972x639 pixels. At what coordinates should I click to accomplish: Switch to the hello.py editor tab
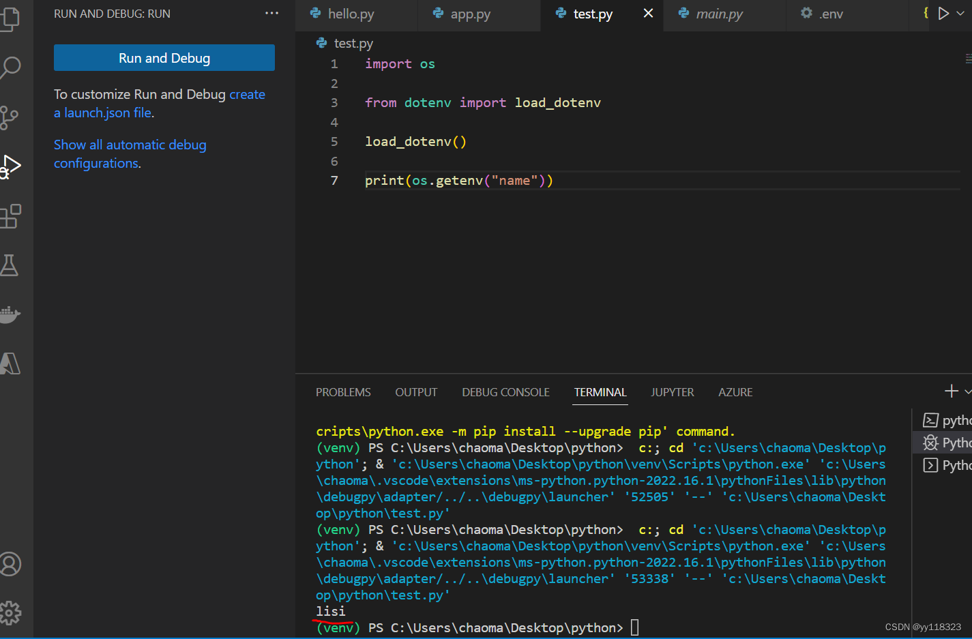[x=351, y=14]
